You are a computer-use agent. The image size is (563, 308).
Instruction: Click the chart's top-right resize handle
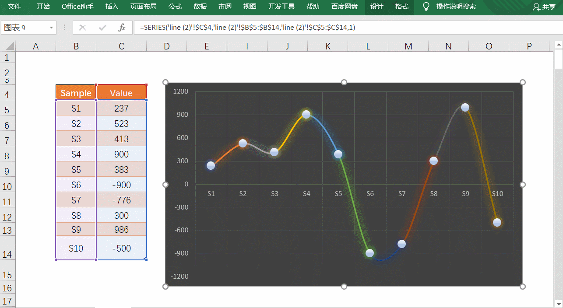pyautogui.click(x=522, y=82)
